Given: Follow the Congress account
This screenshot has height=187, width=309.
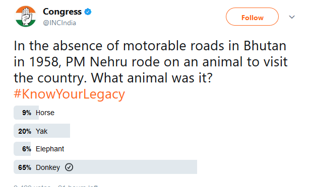Looking at the screenshot, I should click(252, 17).
